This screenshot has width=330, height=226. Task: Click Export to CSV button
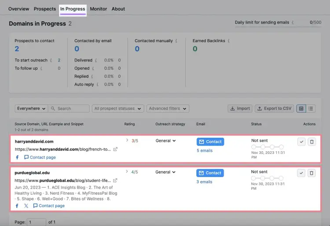(274, 109)
